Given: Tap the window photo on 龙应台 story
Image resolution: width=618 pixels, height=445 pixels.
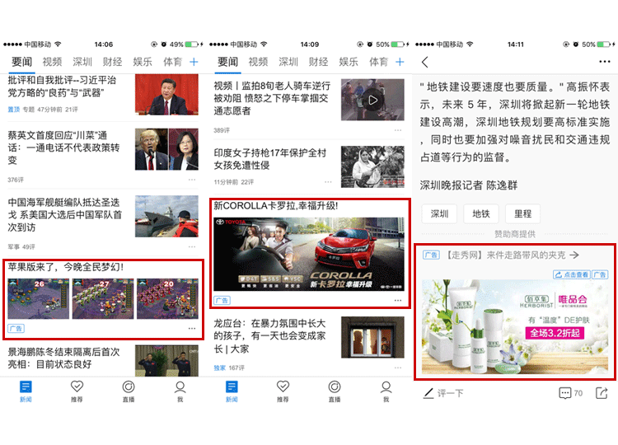Looking at the screenshot, I should pos(372,337).
